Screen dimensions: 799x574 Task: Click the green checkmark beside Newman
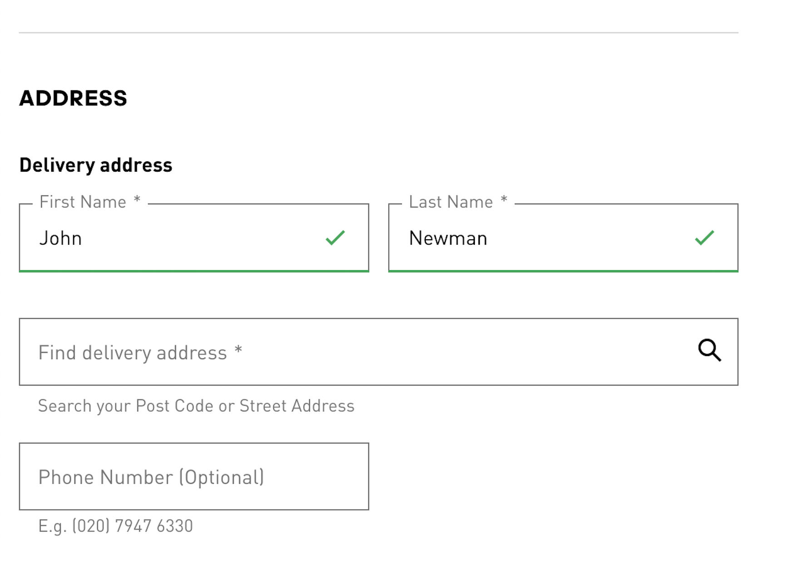coord(705,238)
